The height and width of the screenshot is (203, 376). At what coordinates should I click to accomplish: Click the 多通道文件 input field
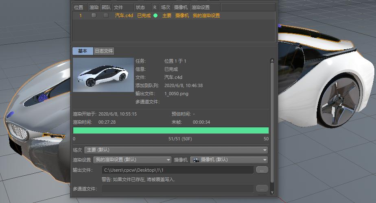[x=177, y=188]
